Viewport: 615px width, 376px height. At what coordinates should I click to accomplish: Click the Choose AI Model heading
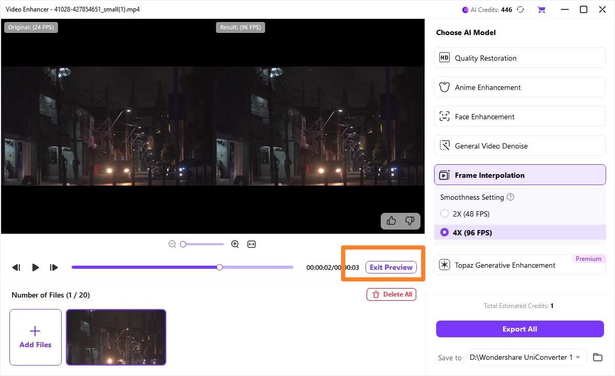(x=466, y=32)
